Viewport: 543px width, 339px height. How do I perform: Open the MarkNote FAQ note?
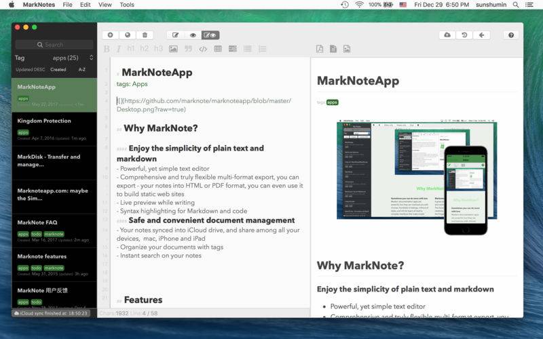[54, 231]
